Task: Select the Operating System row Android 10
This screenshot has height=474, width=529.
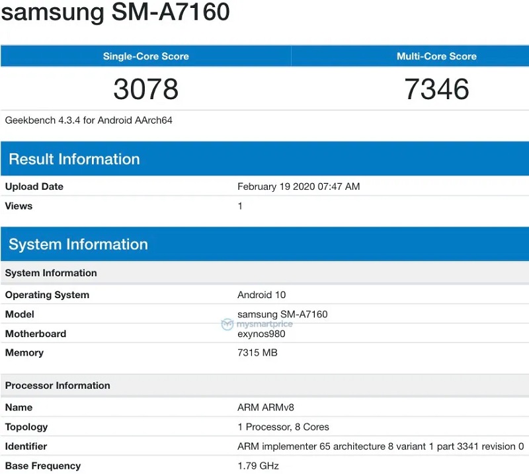Action: [x=261, y=295]
